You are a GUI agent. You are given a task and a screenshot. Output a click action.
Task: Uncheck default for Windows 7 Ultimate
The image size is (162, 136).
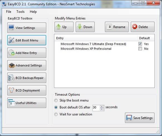coord(140,44)
